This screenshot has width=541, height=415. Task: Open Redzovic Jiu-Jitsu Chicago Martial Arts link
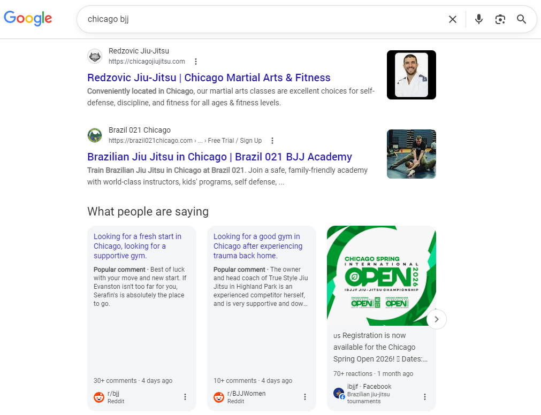point(209,78)
